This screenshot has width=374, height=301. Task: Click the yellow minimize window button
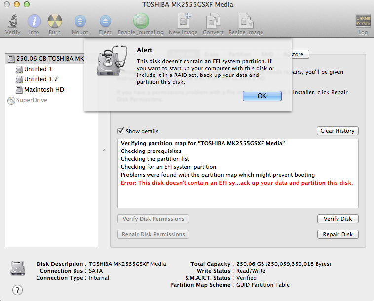click(17, 4)
